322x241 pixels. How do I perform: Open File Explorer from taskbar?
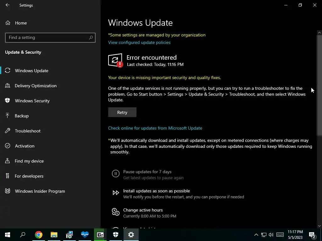click(54, 235)
